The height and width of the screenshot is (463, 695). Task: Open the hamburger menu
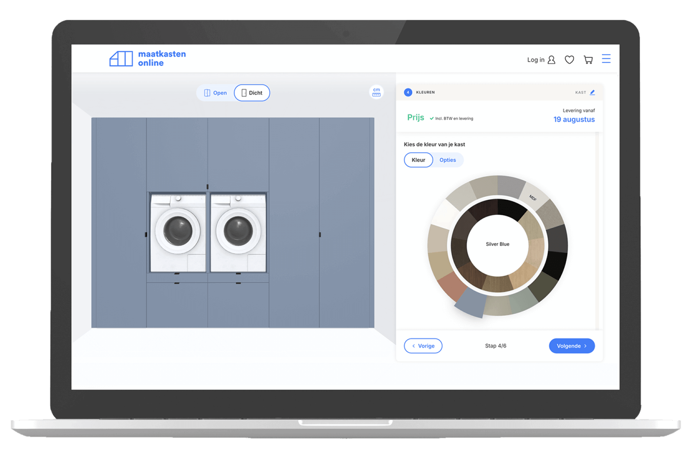click(606, 59)
